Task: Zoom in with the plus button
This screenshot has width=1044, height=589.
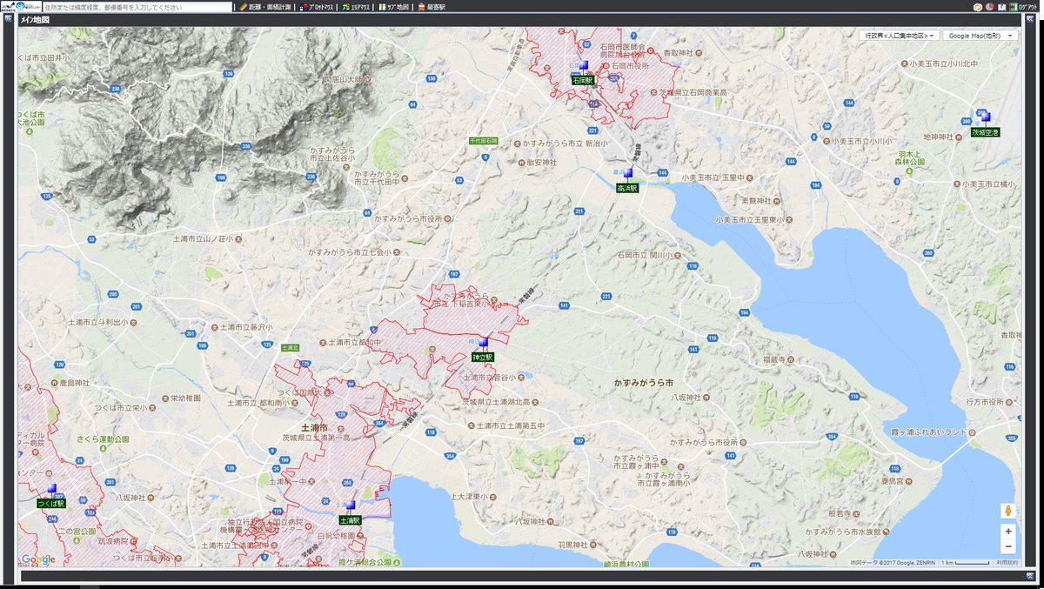Action: (x=1008, y=531)
